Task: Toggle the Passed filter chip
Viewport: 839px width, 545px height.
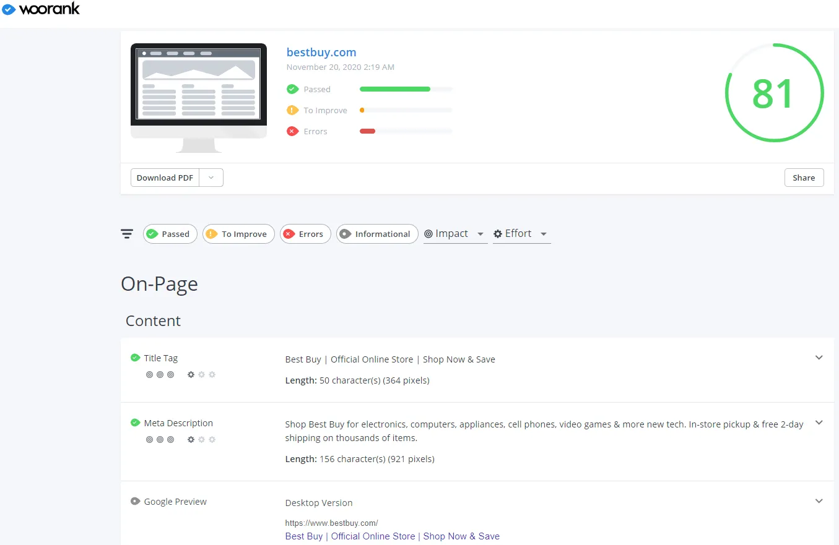Action: coord(170,234)
